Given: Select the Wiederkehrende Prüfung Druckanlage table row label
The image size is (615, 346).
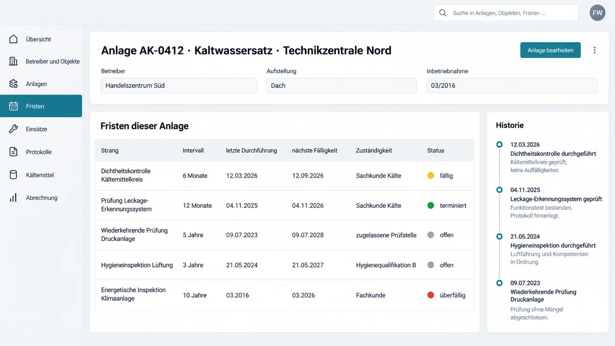Looking at the screenshot, I should pos(134,235).
